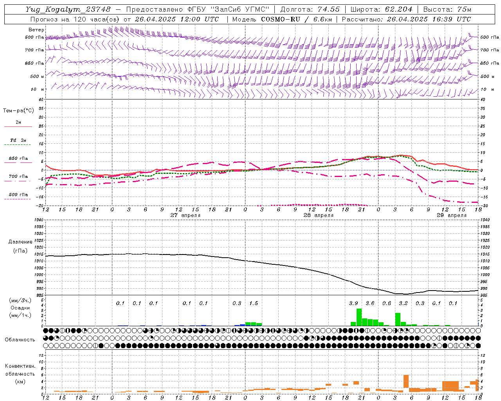
Task: Choose the 700 гПа temperature legend entry
Action: (x=18, y=177)
